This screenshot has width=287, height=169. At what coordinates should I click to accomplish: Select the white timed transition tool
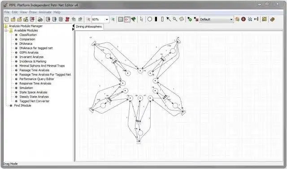(x=162, y=19)
